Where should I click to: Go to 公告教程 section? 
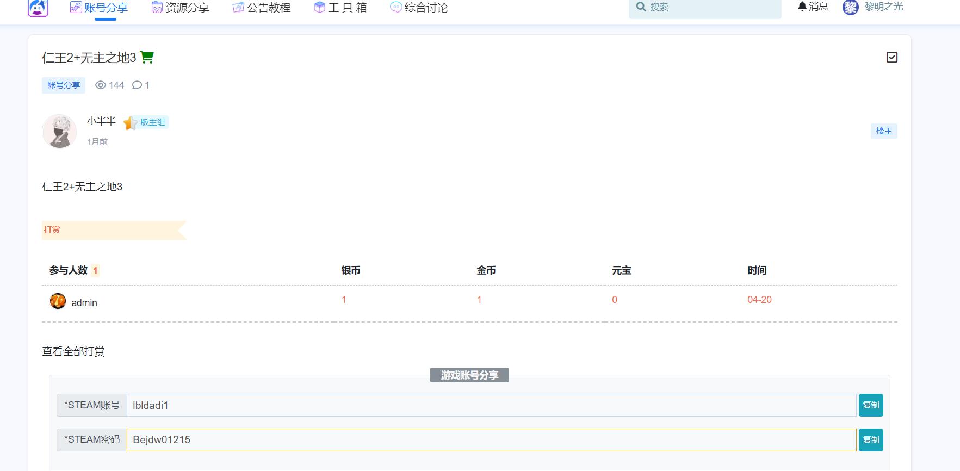pyautogui.click(x=262, y=8)
